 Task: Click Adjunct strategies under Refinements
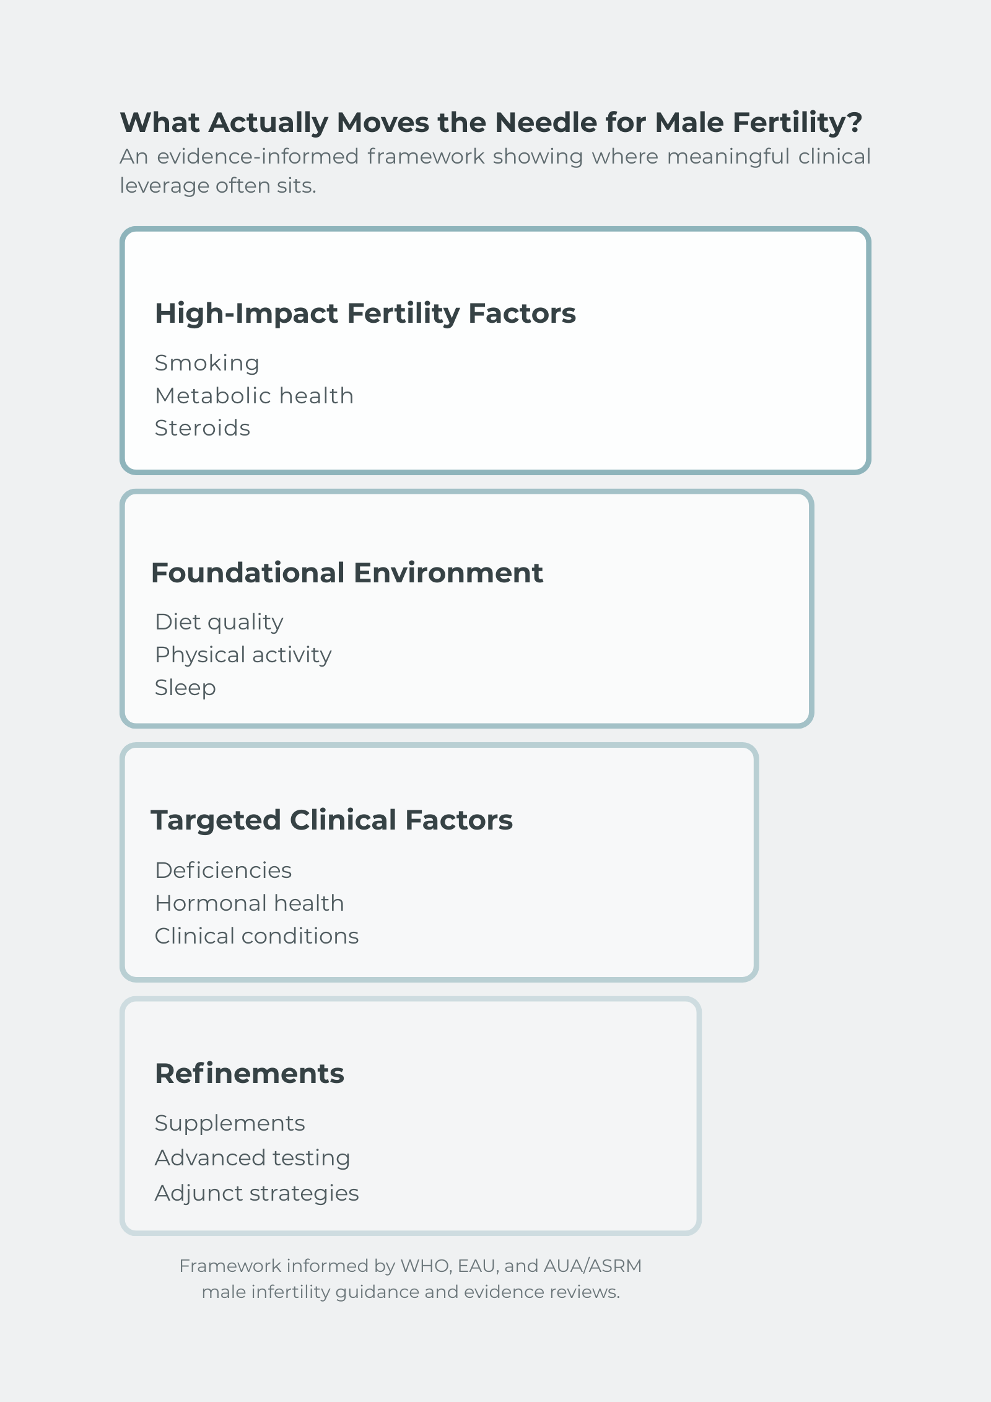256,1193
